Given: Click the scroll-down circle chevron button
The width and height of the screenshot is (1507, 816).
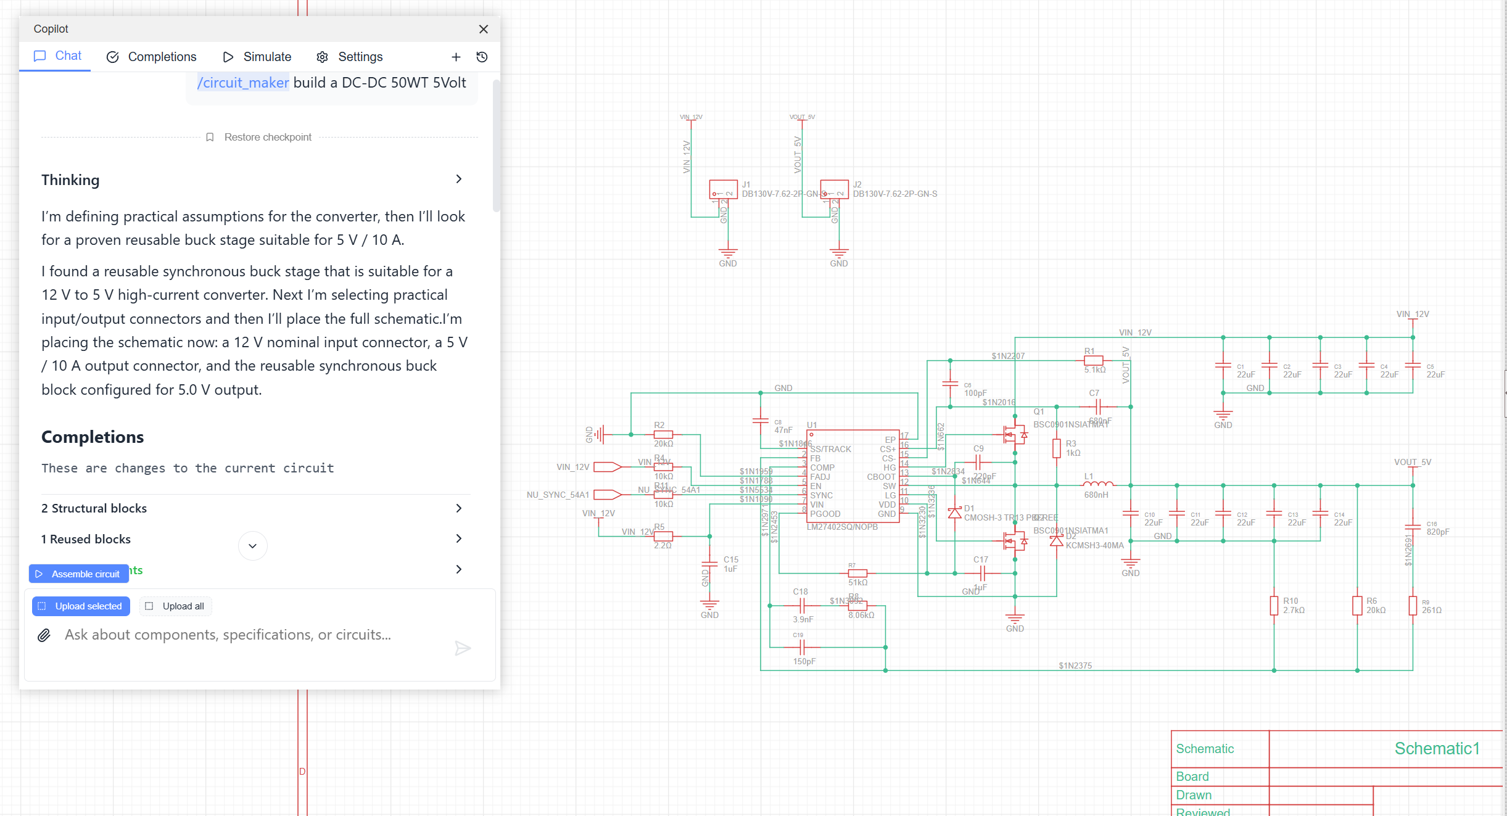Looking at the screenshot, I should [252, 546].
